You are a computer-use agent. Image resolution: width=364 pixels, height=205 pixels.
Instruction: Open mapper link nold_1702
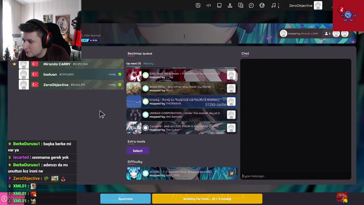172,175
